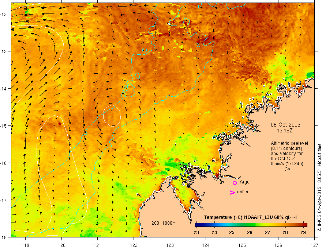Click the 120 longitude axis label
This screenshot has width=322, height=248.
61,245
